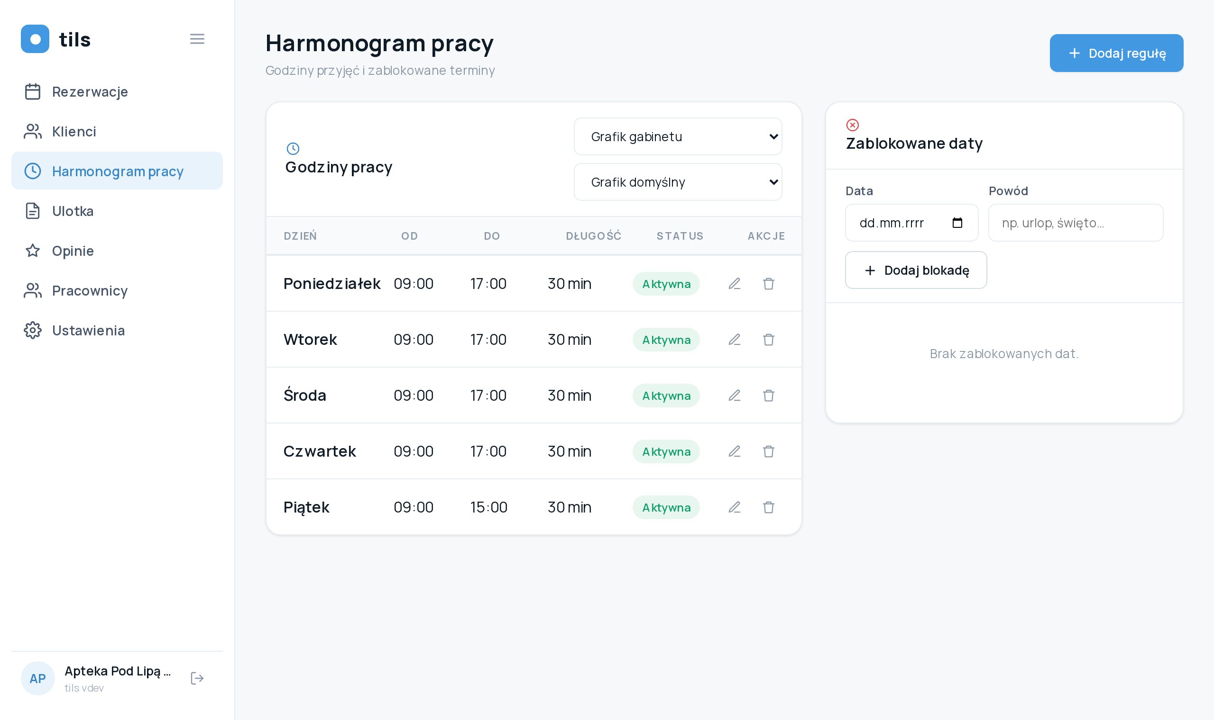Open Rezerwacje in the sidebar
Screen dimensions: 1214x720
pyautogui.click(x=117, y=92)
